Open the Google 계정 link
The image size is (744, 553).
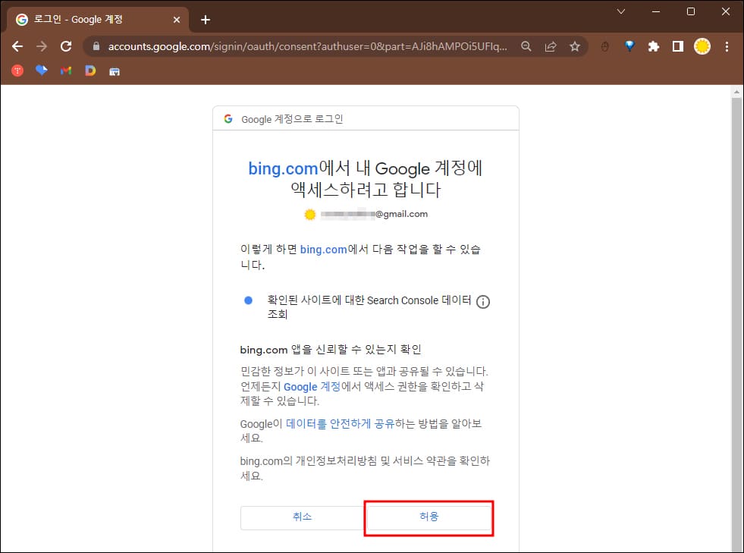click(x=312, y=386)
